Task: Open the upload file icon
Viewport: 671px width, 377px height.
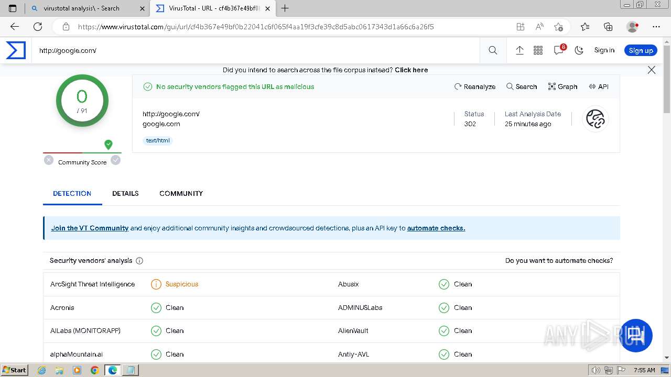Action: click(520, 50)
